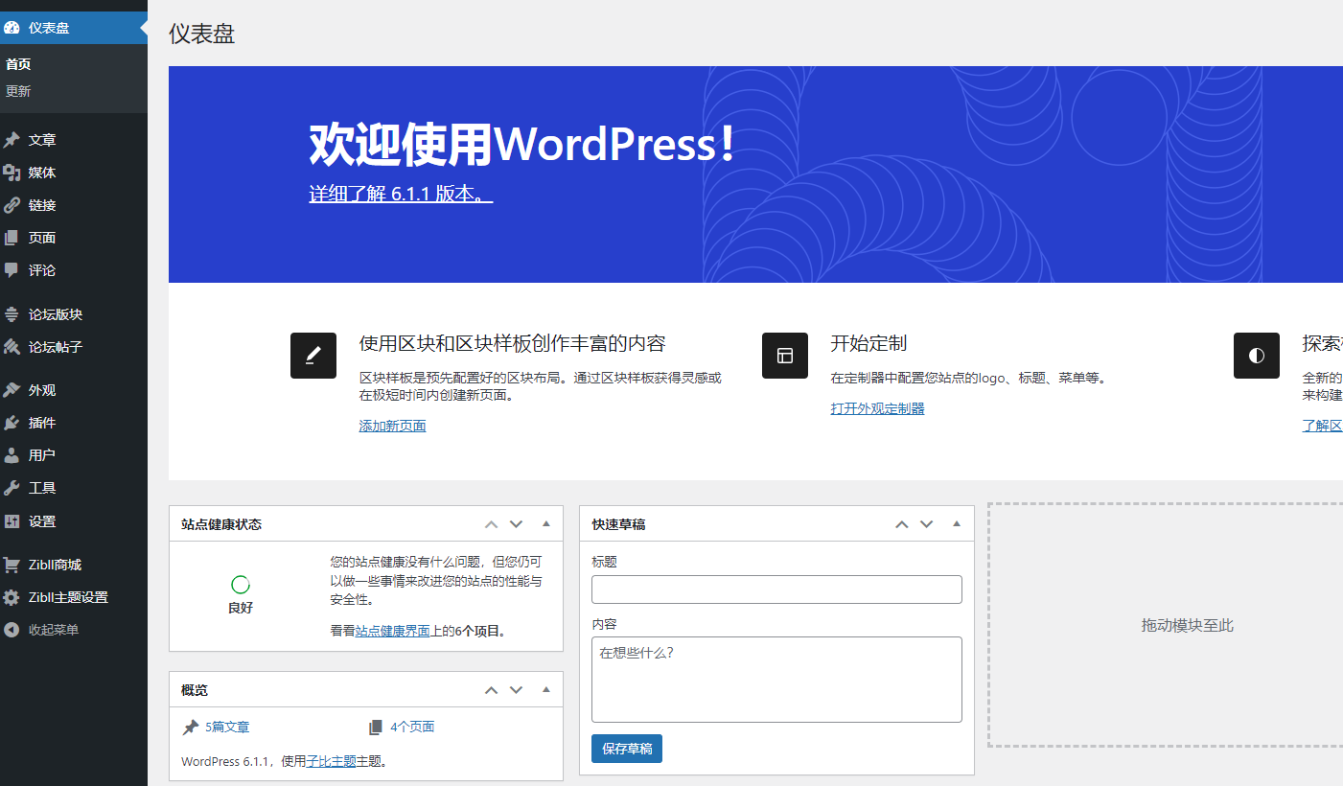Screen dimensions: 1343x786
Task: Click the sliders icon beside 设置
Action: 12,521
